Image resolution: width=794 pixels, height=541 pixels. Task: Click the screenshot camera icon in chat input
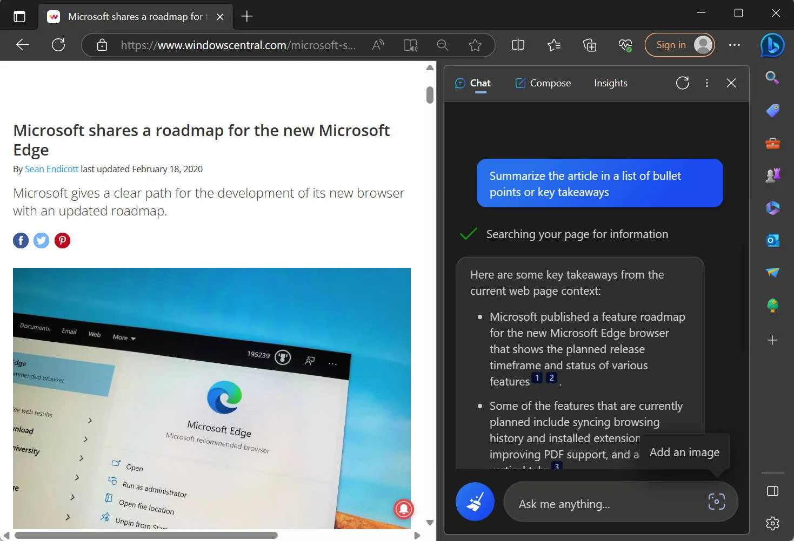(x=716, y=502)
